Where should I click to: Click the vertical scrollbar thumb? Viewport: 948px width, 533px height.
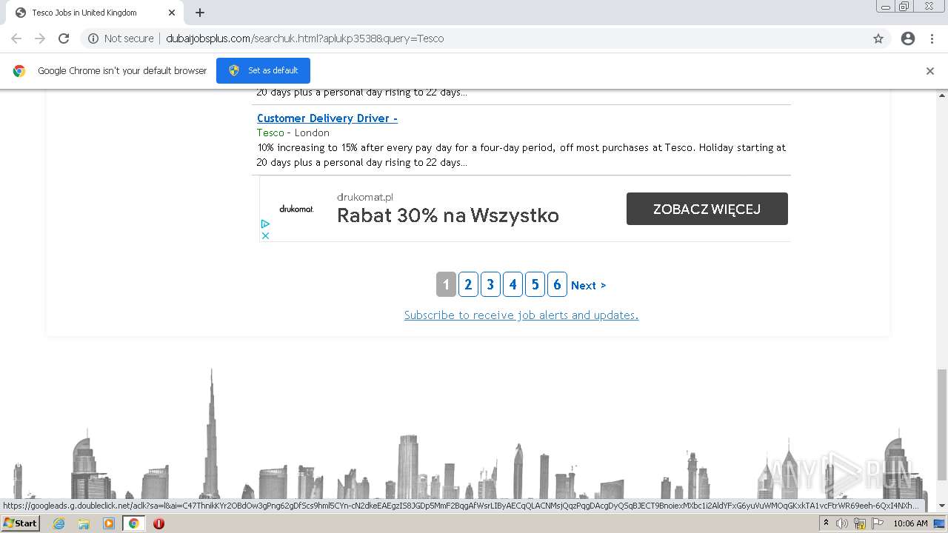(x=942, y=425)
